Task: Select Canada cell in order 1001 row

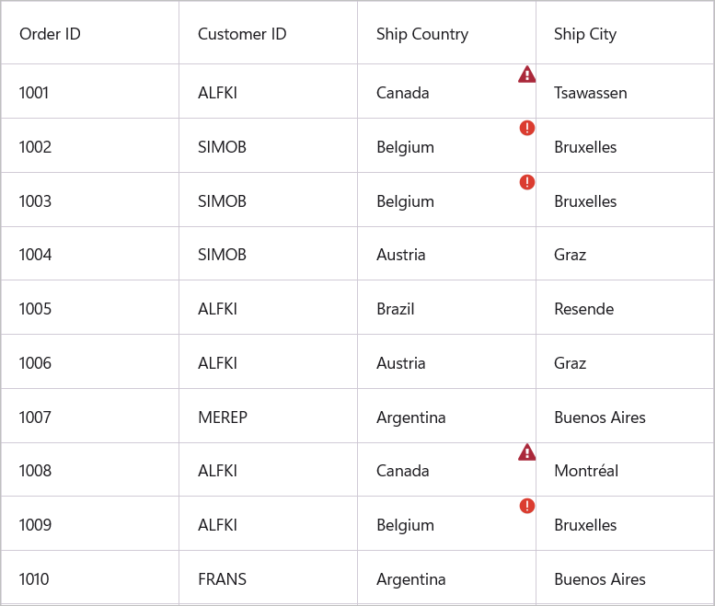Action: click(x=403, y=93)
